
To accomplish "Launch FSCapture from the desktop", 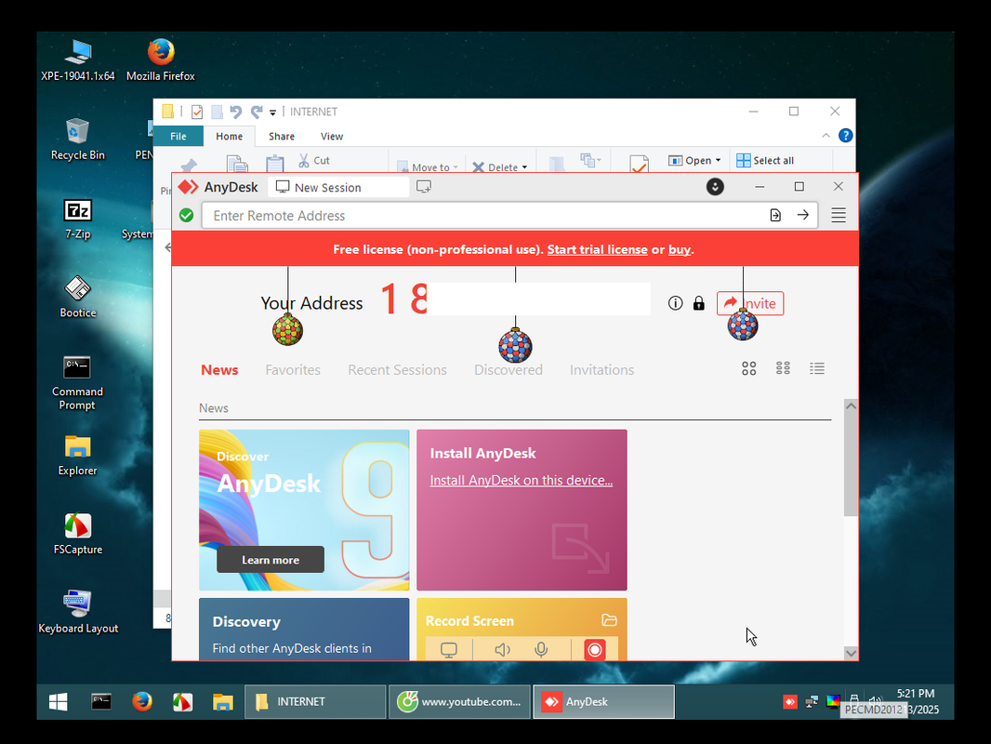I will click(x=78, y=534).
